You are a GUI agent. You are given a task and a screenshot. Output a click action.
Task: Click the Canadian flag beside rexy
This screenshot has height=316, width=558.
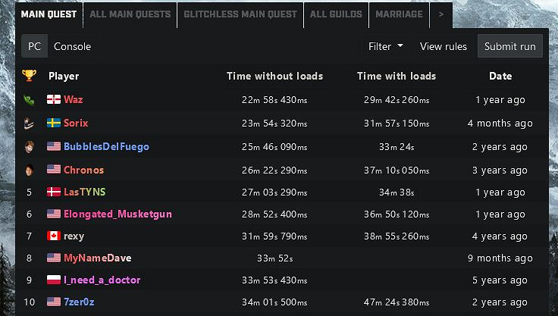coord(54,236)
